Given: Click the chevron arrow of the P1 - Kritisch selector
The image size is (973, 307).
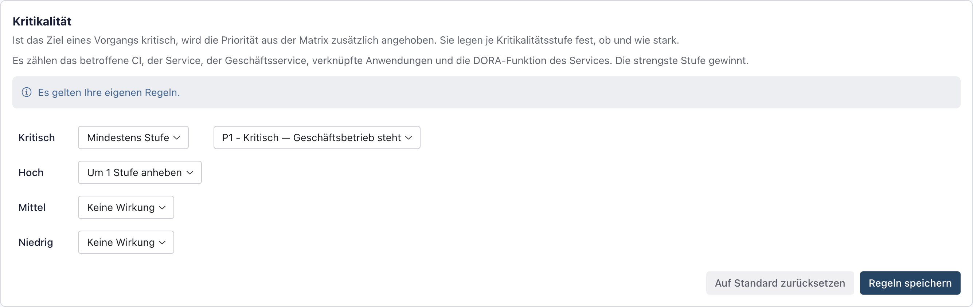Looking at the screenshot, I should coord(409,138).
